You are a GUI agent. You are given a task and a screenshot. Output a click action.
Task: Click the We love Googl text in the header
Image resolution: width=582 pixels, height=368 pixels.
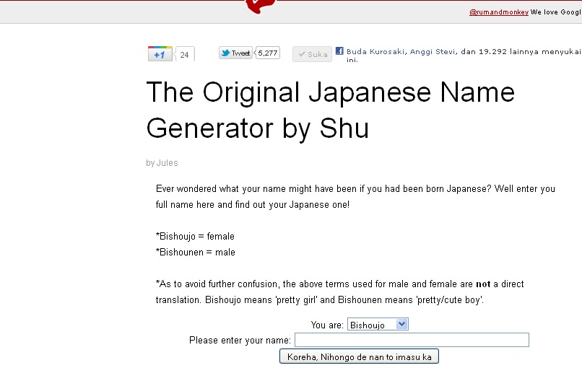coord(556,12)
